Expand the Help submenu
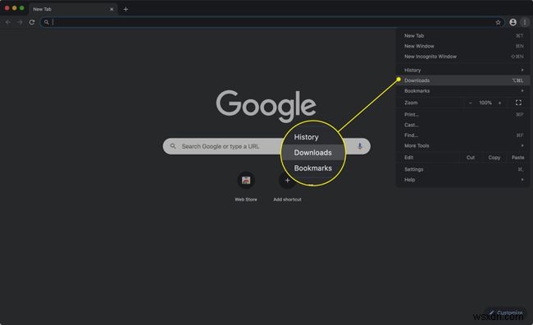 pos(463,180)
